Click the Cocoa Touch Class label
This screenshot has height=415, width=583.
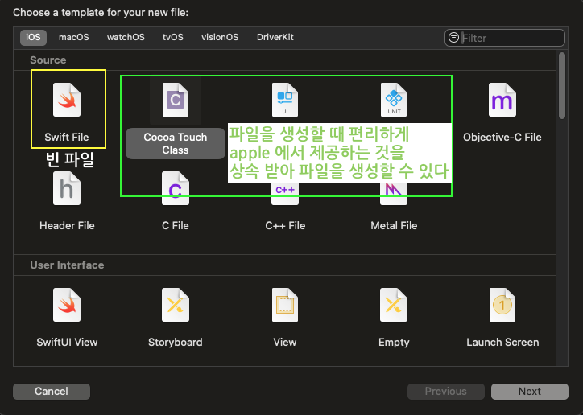[176, 144]
